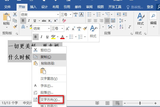This screenshot has width=160, height=107.
Task: Toggle superscript x² button
Action: tap(56, 21)
